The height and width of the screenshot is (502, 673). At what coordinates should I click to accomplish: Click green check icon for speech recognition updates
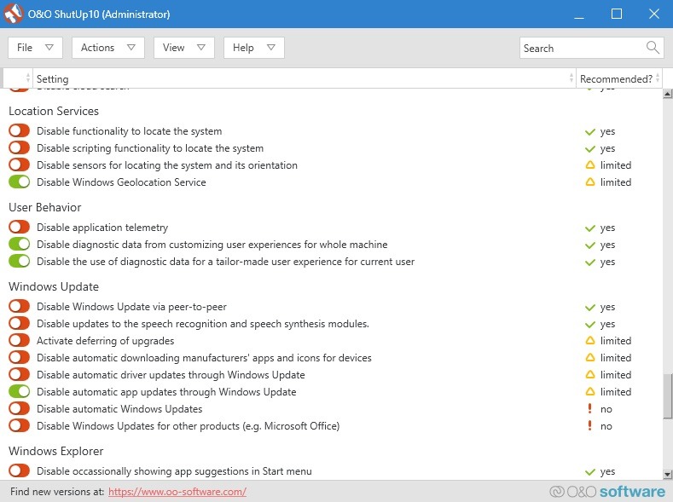coord(590,325)
